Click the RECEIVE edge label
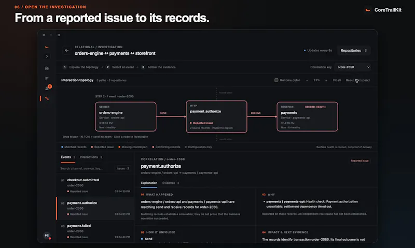The height and width of the screenshot is (248, 415). (256, 113)
